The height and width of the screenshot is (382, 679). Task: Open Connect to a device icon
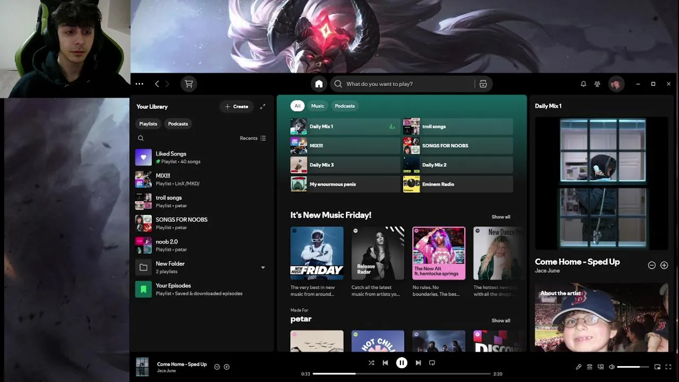[600, 367]
